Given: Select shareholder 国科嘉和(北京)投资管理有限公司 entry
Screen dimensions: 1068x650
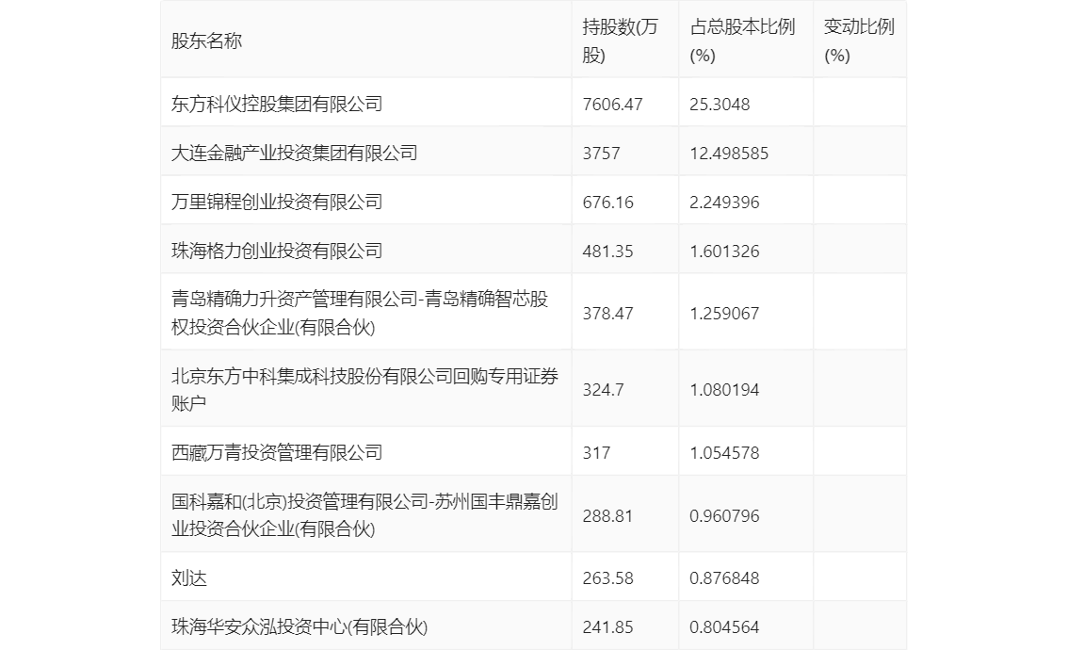Looking at the screenshot, I should (x=364, y=516).
